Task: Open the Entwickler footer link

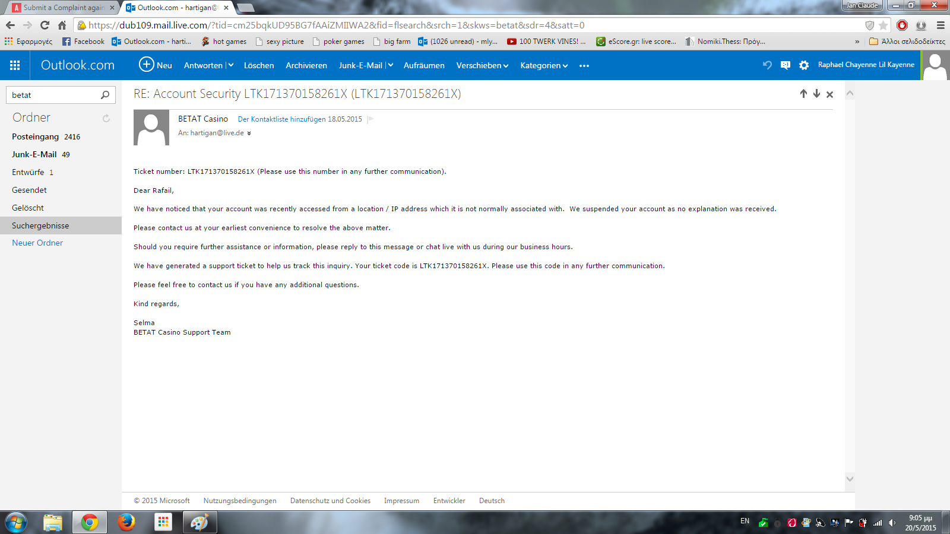Action: [449, 501]
